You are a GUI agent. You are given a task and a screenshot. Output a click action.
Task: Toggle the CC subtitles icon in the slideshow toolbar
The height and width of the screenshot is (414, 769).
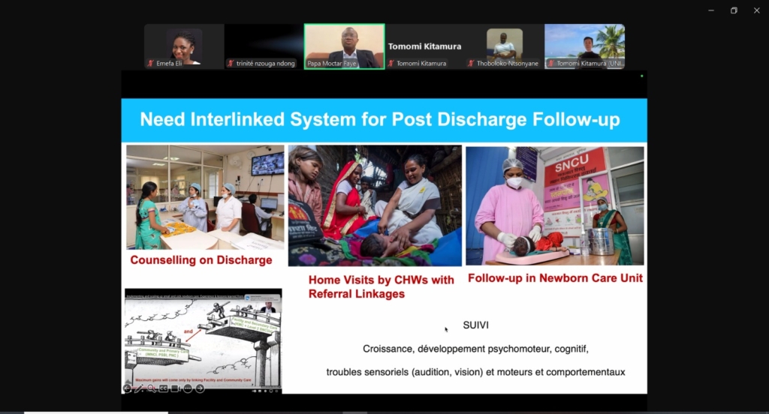164,388
